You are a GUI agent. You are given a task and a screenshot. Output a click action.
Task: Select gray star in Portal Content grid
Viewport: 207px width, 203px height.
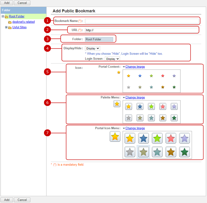(128, 87)
